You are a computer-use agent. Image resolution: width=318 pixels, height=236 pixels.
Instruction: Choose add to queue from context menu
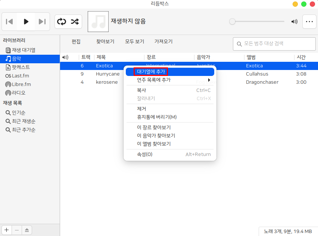(151, 71)
